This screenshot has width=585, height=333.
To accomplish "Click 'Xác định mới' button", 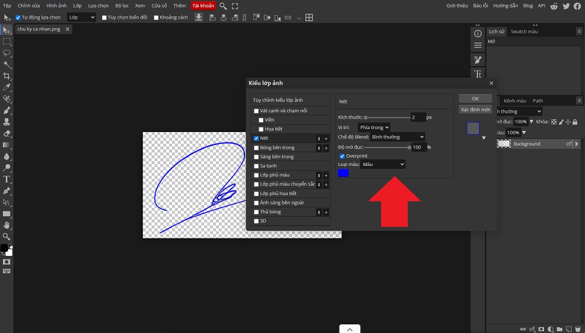I will (475, 109).
